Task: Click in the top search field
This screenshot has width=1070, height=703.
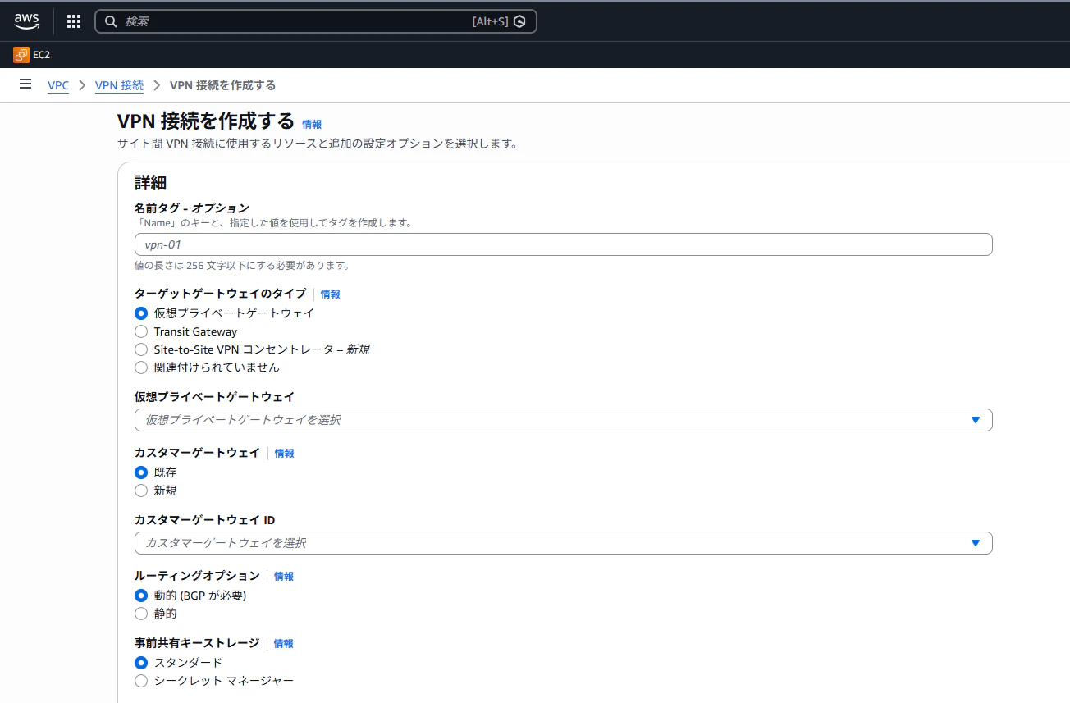Action: coord(316,21)
